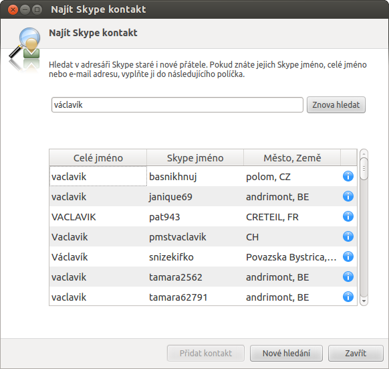Select the VACLAVIK row from CRETEIL, FR
389x369 pixels.
[203, 216]
